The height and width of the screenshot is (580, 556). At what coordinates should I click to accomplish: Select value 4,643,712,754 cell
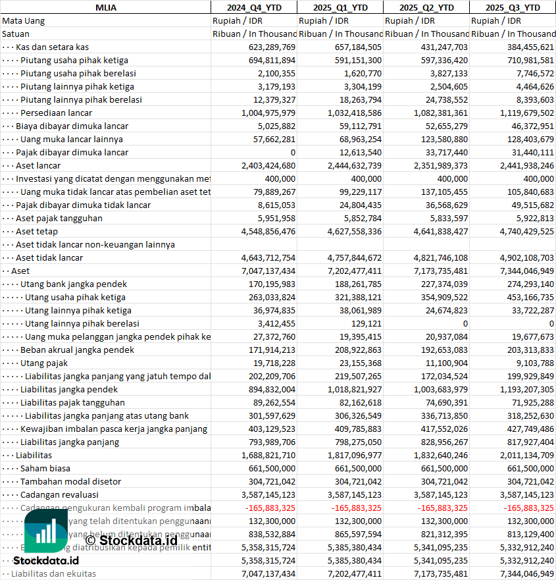tap(268, 258)
